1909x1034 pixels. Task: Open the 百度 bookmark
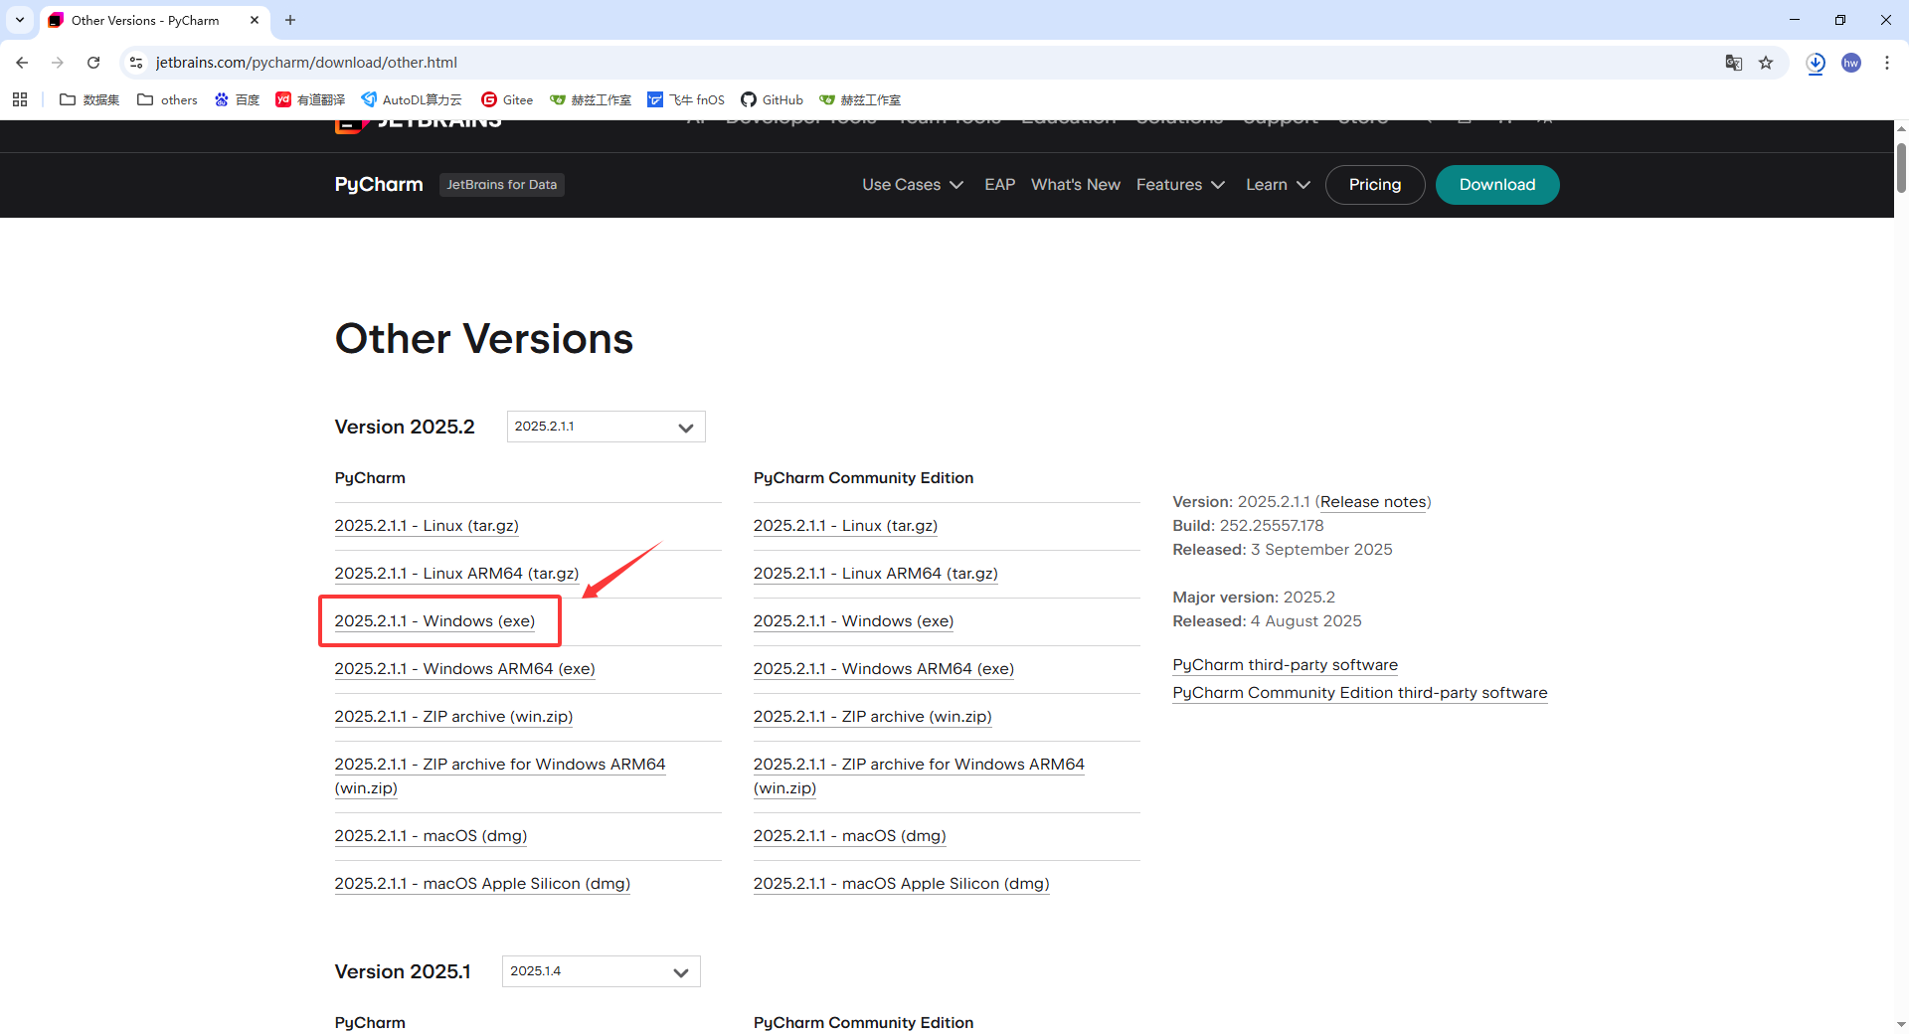[237, 99]
